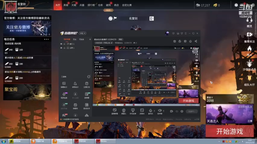Click the plus button to add scene
This screenshot has height=144, width=257.
90,39
